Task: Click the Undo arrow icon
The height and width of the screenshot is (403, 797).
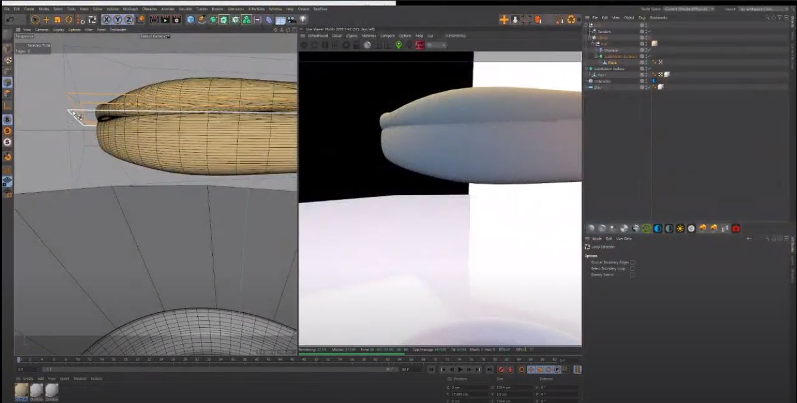Action: click(x=10, y=20)
